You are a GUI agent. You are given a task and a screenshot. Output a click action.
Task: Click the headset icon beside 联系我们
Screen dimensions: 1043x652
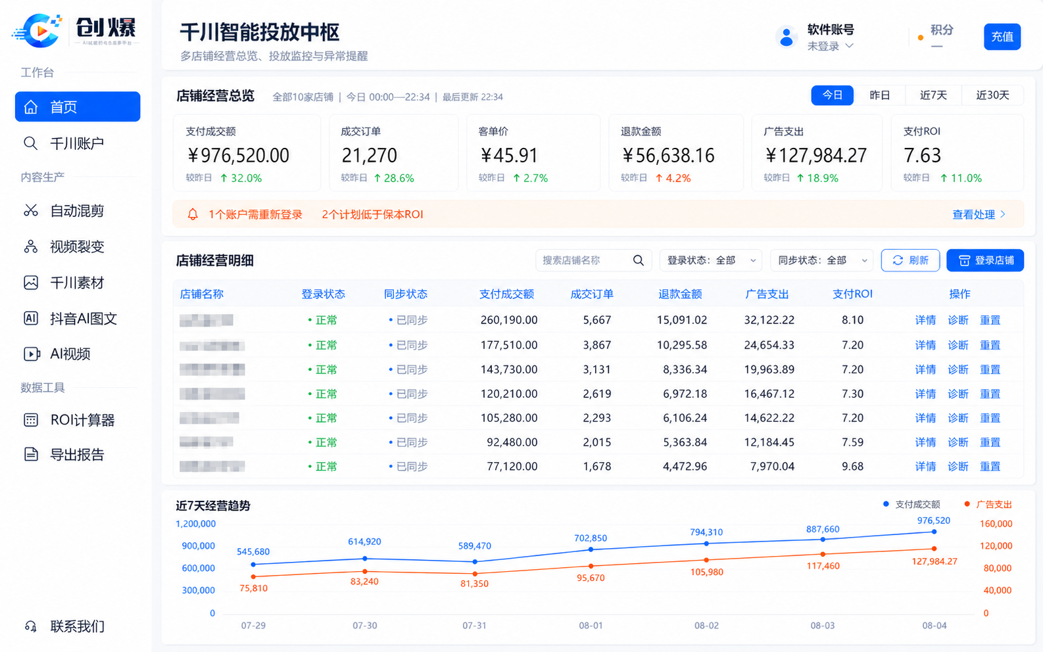[x=31, y=626]
